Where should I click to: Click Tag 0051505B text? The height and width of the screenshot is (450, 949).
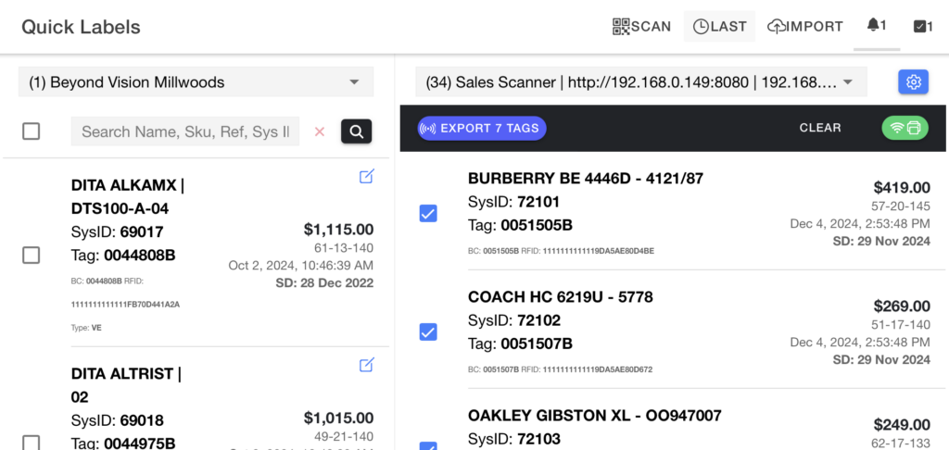click(520, 226)
